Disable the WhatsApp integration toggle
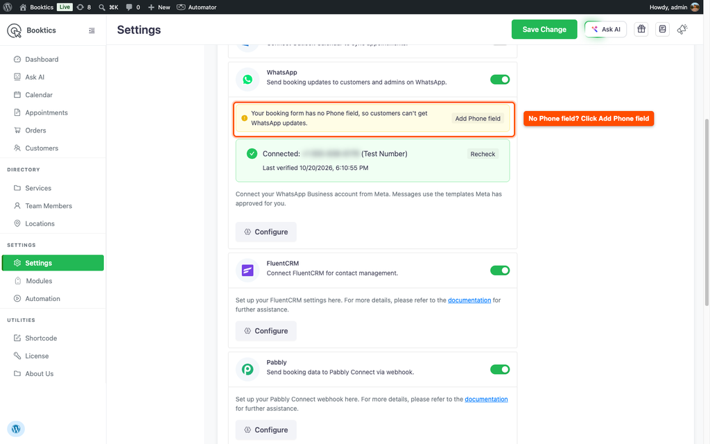Viewport: 710px width, 444px height. pyautogui.click(x=500, y=79)
